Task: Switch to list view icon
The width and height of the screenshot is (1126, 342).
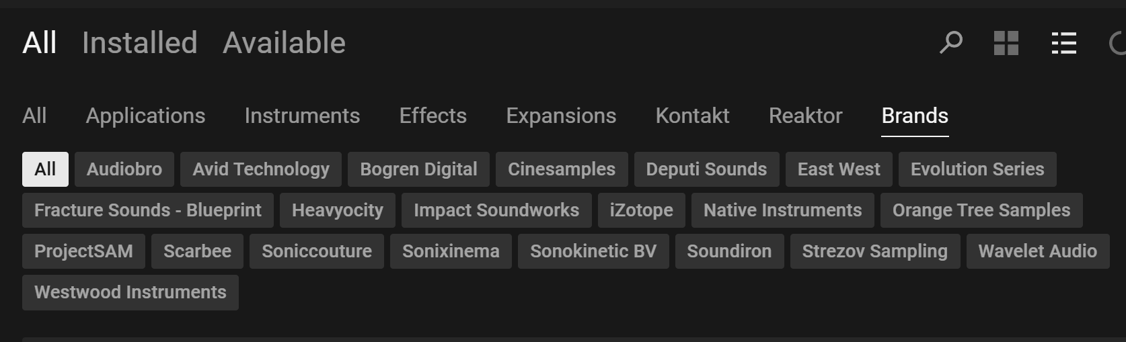Action: [1063, 43]
